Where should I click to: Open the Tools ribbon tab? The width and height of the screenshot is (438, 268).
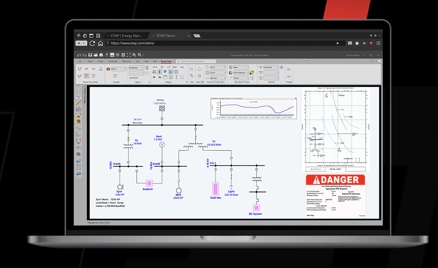point(138,61)
